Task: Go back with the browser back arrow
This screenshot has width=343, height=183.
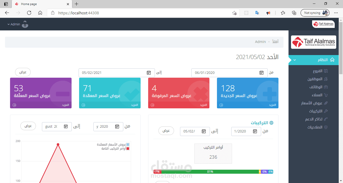Action: tap(7, 13)
